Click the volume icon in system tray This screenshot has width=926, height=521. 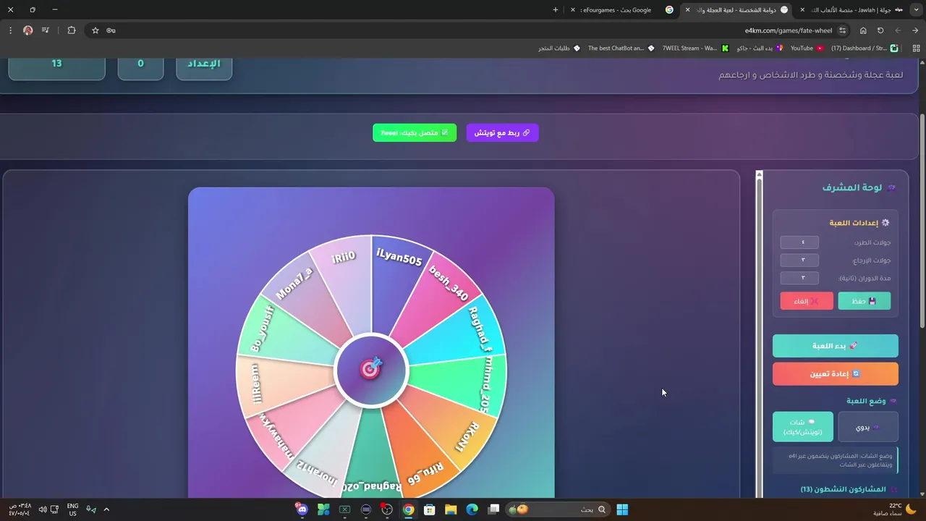coord(42,509)
